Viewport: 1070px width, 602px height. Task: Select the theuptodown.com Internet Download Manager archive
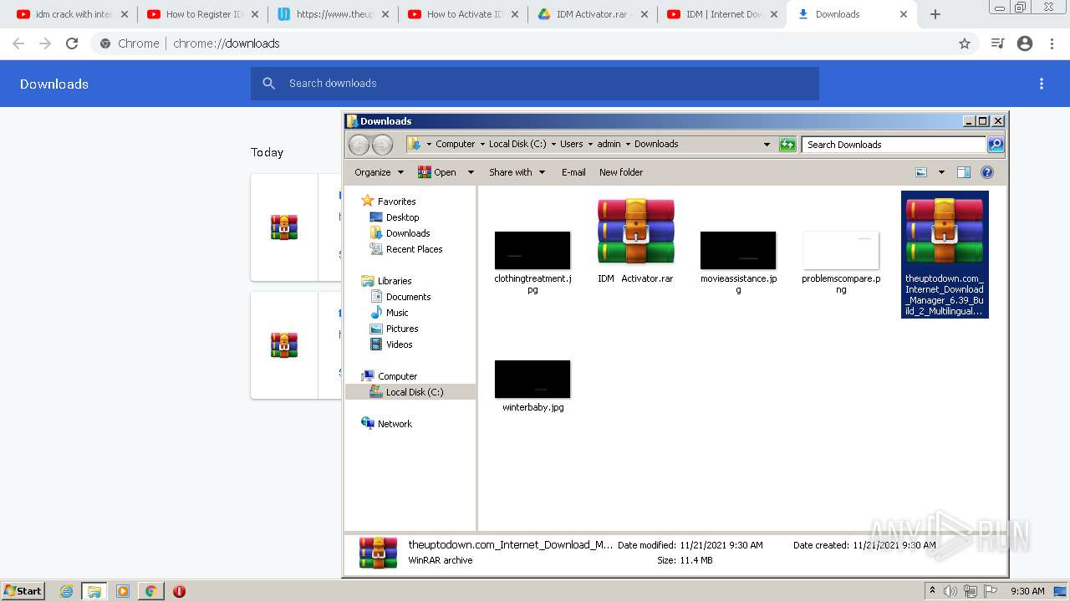[x=945, y=254]
